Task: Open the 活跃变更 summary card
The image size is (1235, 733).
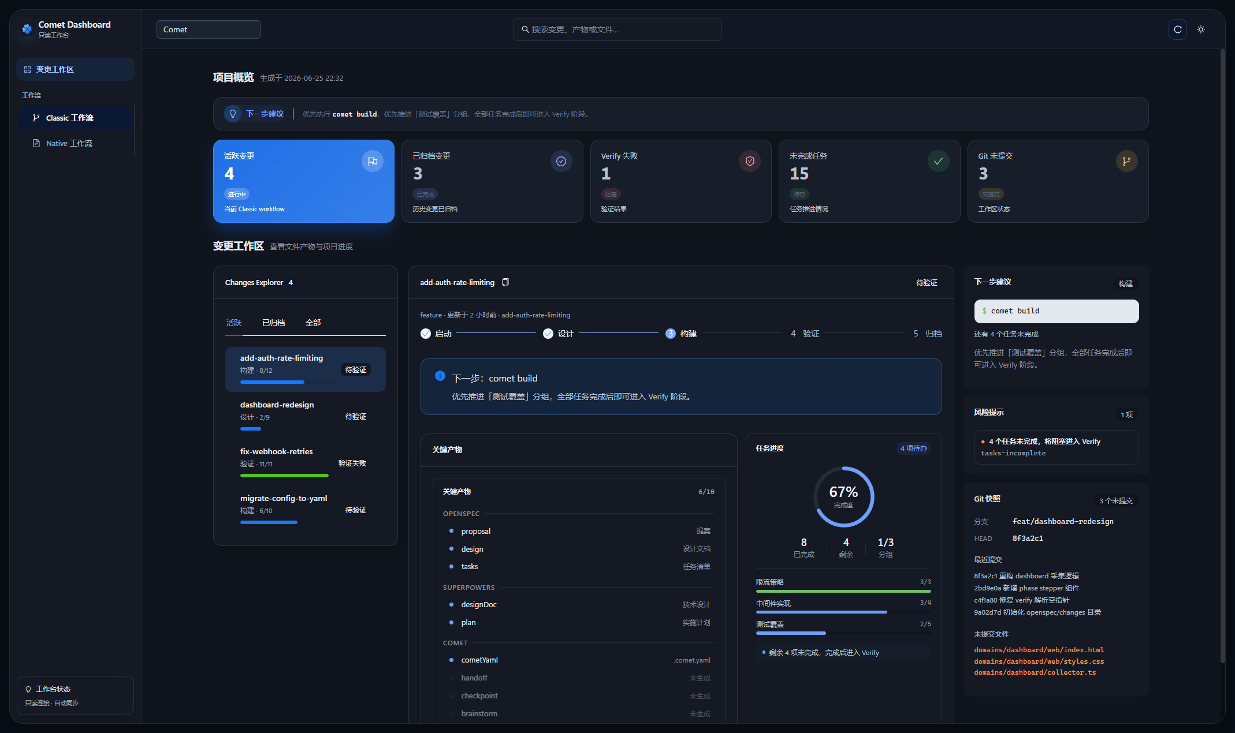Action: click(304, 181)
